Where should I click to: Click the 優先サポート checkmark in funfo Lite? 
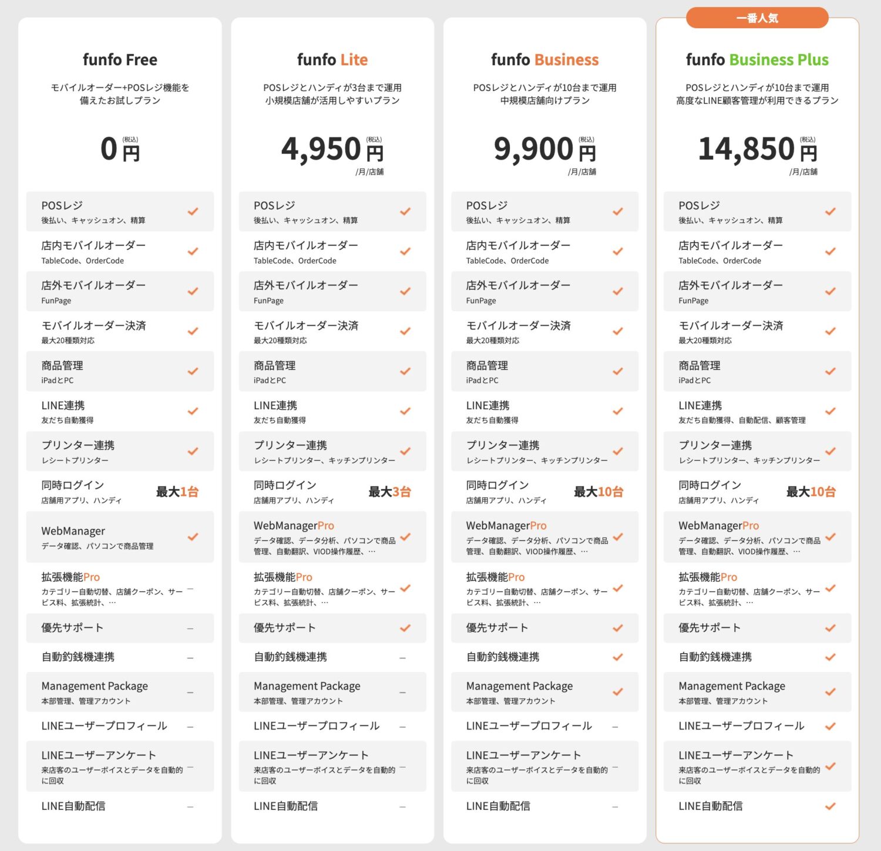pos(405,628)
